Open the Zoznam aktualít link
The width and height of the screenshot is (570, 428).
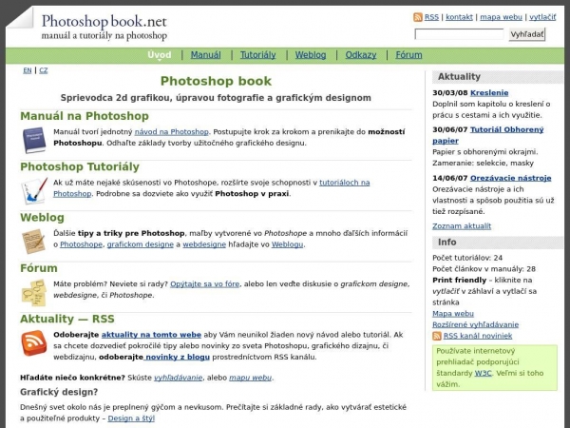(x=462, y=226)
